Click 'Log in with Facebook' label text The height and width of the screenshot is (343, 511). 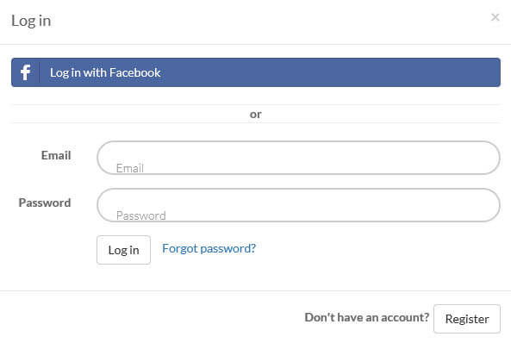tap(105, 72)
